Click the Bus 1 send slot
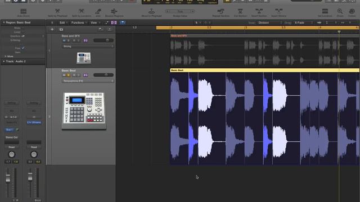The image size is (360, 202). point(10,130)
